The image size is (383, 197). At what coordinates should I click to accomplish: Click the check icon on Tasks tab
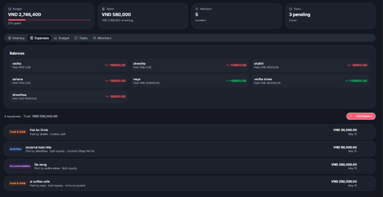(x=76, y=38)
